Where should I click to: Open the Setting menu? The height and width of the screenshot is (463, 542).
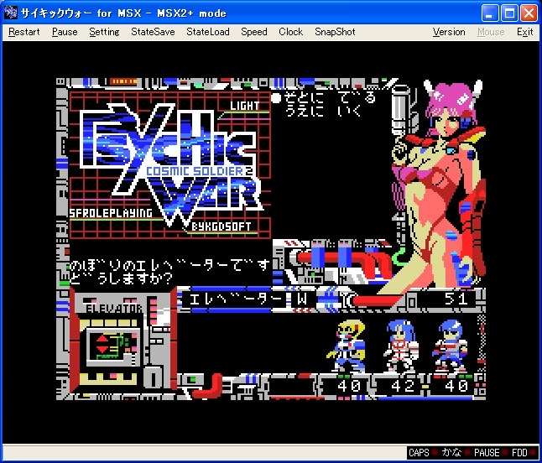point(104,32)
